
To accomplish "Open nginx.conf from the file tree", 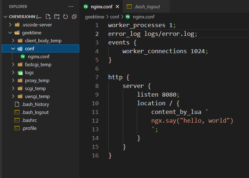I will coord(39,56).
